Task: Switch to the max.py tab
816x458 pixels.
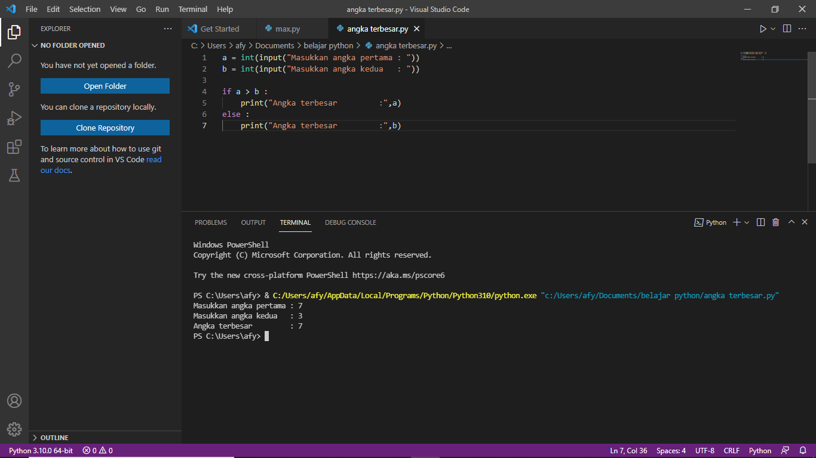Action: click(292, 29)
